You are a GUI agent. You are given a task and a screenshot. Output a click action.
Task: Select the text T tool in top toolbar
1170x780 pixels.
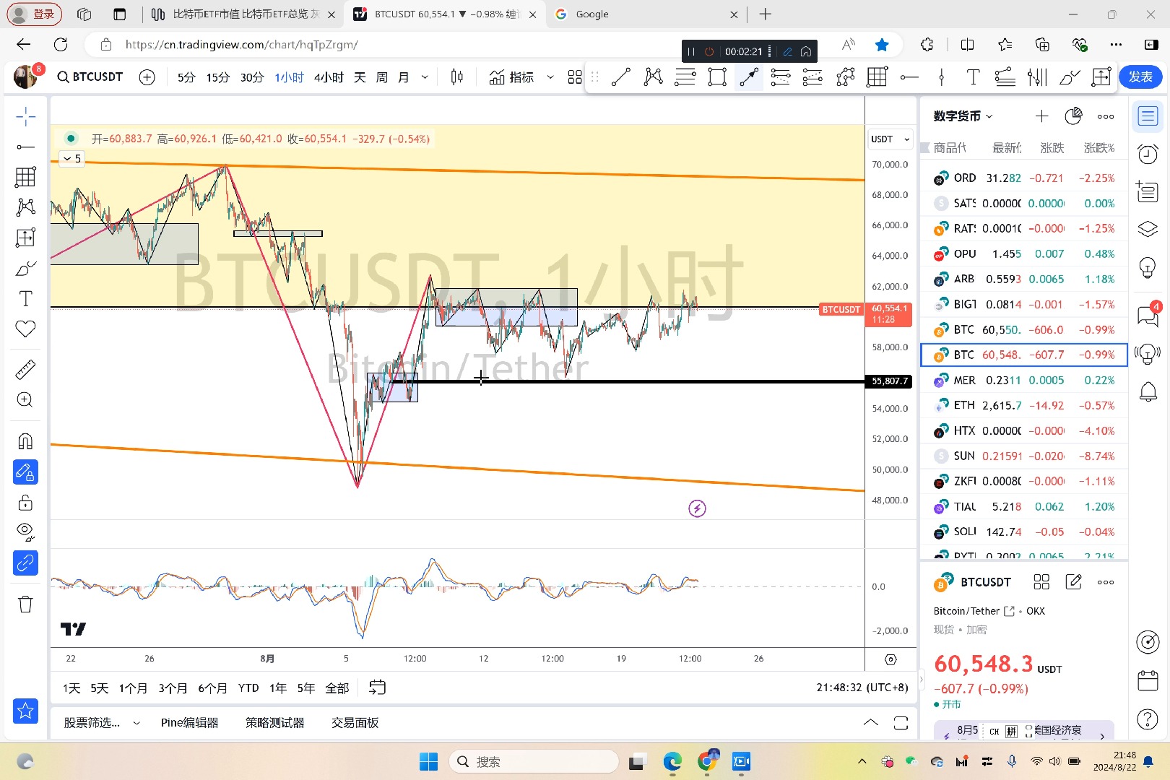pos(973,77)
